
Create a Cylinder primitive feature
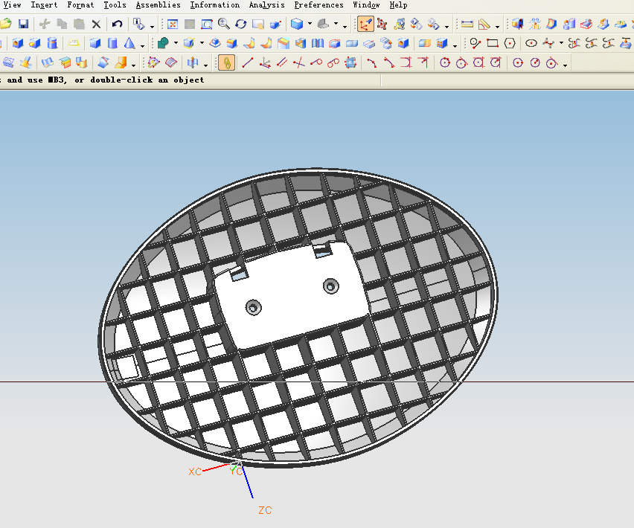tap(113, 43)
